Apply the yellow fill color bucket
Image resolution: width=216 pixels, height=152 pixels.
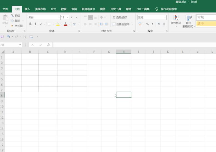tap(58, 24)
